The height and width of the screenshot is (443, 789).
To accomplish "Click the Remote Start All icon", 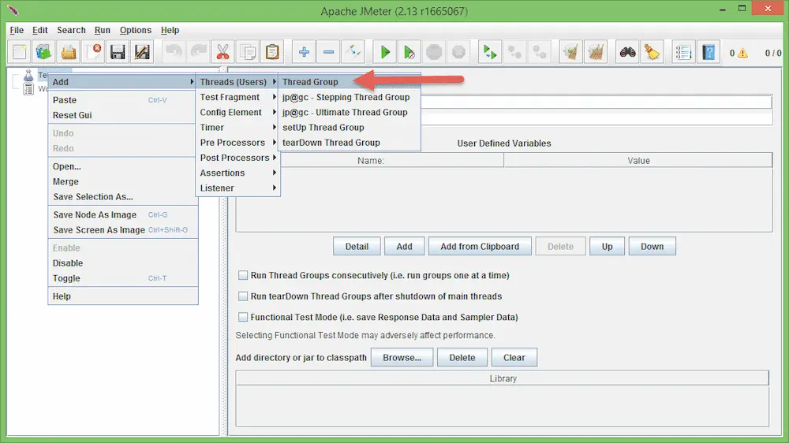I will click(x=490, y=52).
